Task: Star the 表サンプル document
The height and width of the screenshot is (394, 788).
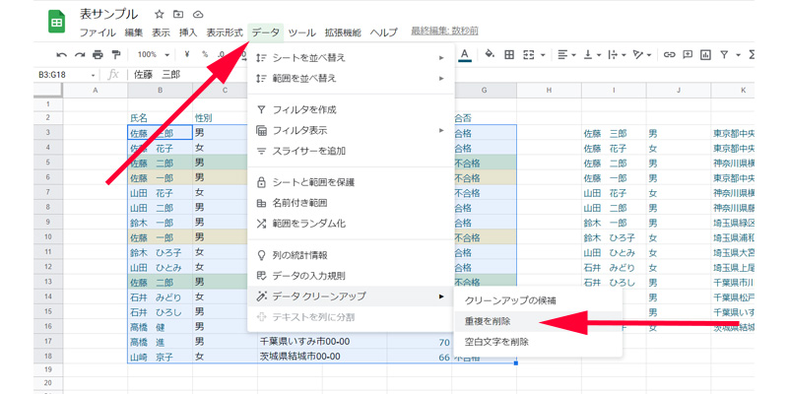Action: (x=160, y=14)
